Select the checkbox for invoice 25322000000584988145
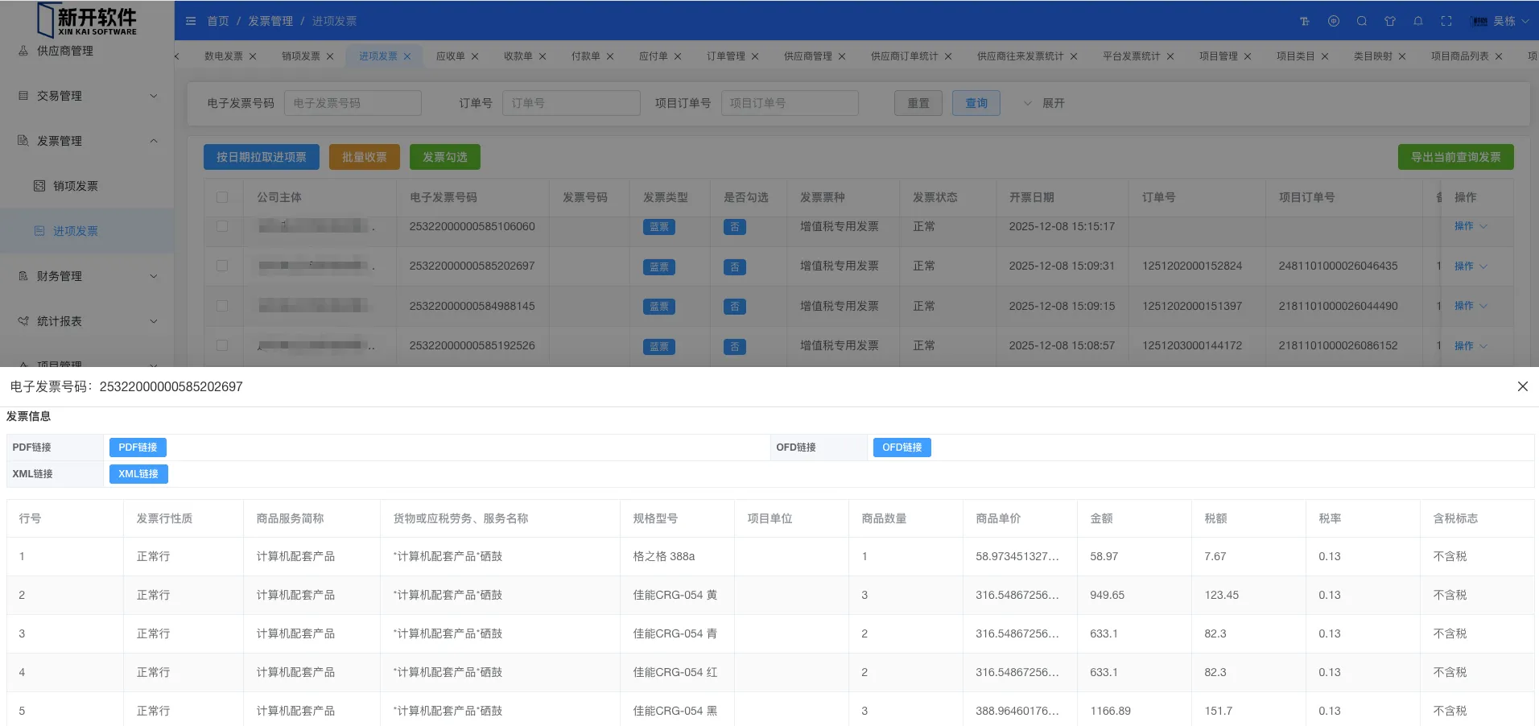Image resolution: width=1539 pixels, height=726 pixels. click(x=222, y=306)
